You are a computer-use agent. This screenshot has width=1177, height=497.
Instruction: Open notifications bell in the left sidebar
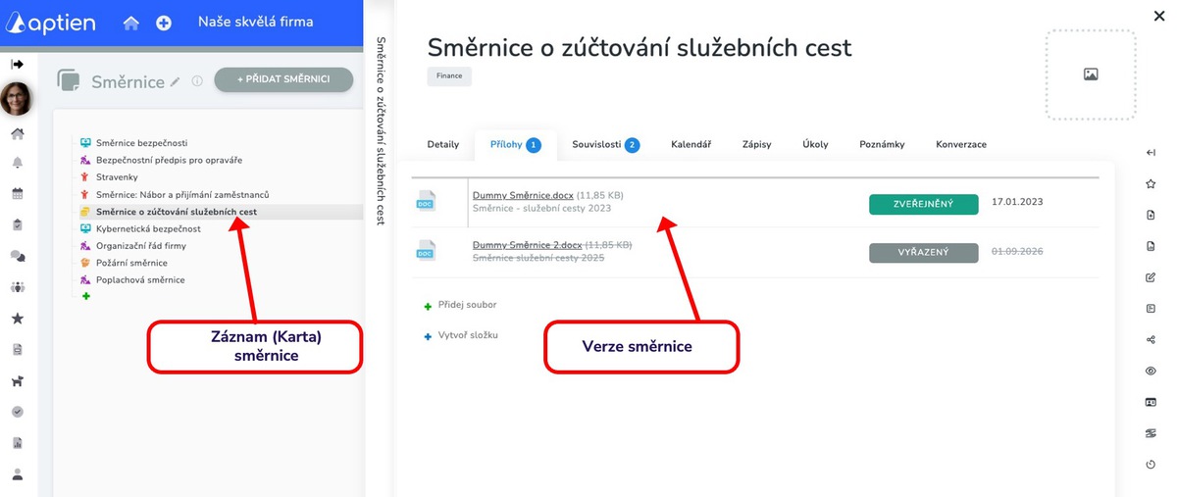click(x=17, y=163)
